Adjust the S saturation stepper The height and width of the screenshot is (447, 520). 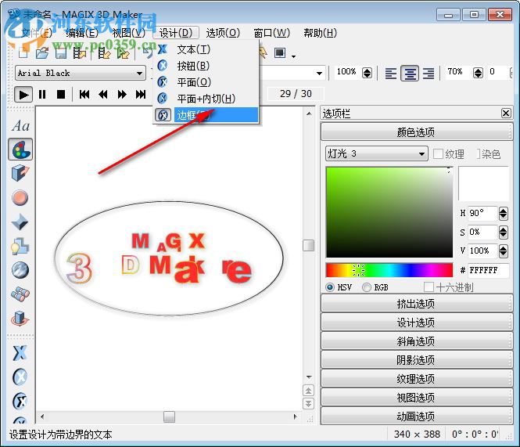coord(503,233)
